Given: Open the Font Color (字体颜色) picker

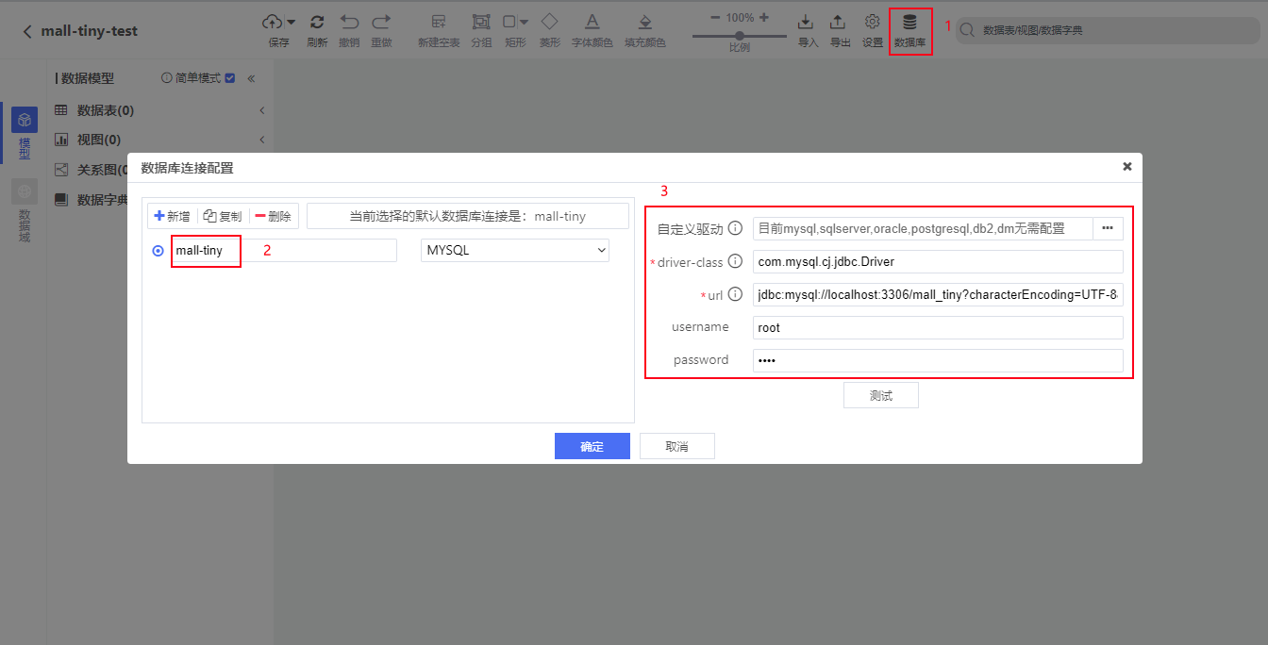Looking at the screenshot, I should 592,21.
